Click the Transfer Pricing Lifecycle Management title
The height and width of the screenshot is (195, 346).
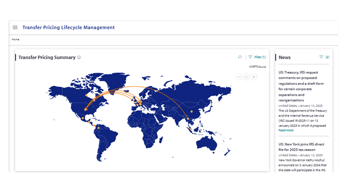pyautogui.click(x=69, y=27)
